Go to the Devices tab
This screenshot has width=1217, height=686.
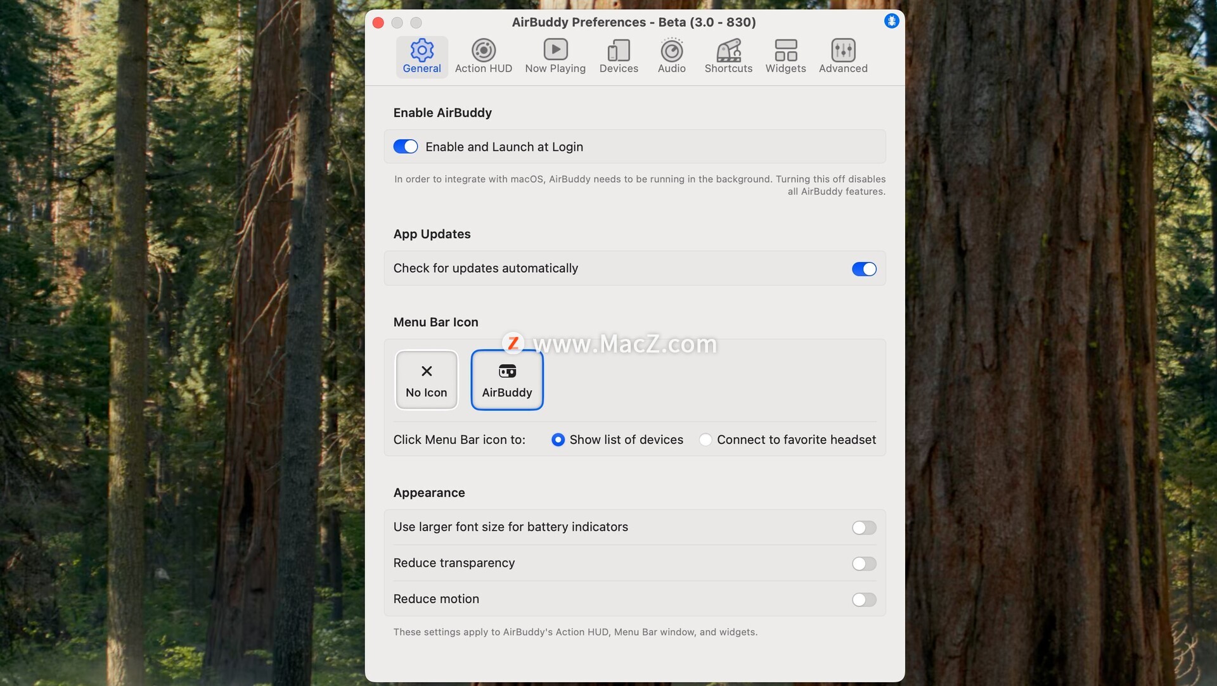tap(619, 57)
